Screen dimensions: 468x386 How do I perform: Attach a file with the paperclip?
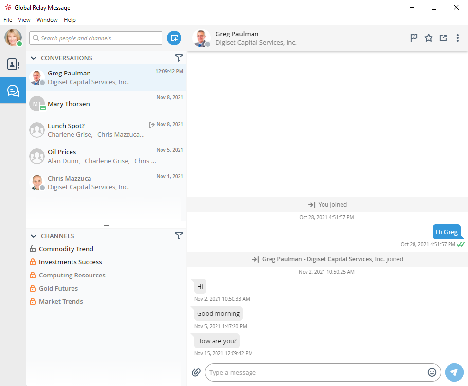pyautogui.click(x=196, y=372)
